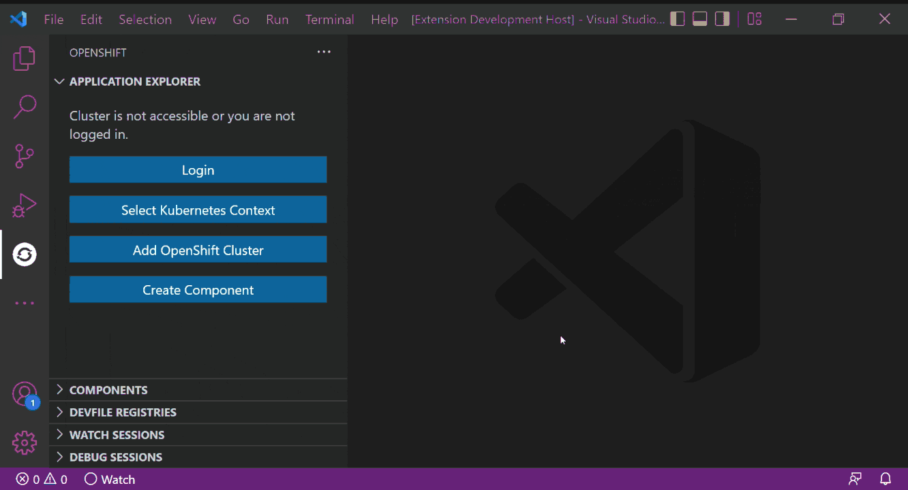The width and height of the screenshot is (908, 490).
Task: Select the OpenShift activity bar icon
Action: tap(25, 255)
